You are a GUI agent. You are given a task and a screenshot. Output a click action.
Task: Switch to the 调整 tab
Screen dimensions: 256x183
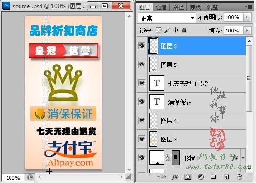213,7
